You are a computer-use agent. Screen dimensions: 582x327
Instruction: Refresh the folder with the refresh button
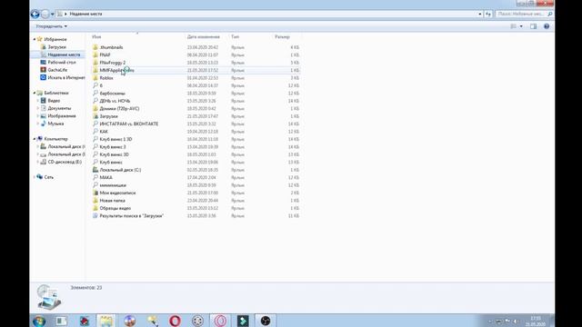coord(488,15)
